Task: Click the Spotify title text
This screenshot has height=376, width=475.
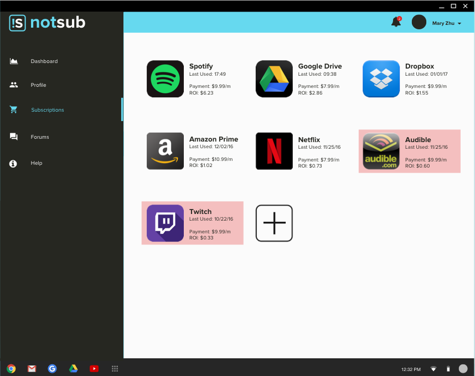Action: tap(201, 66)
